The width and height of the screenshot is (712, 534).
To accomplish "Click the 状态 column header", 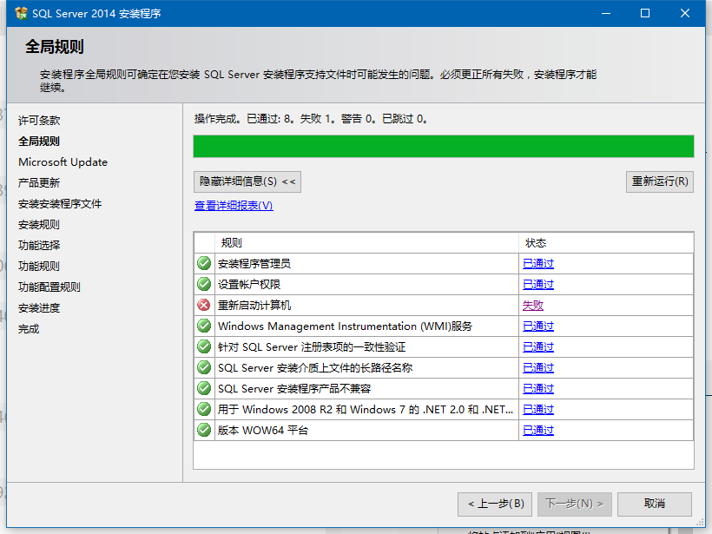I will (606, 243).
